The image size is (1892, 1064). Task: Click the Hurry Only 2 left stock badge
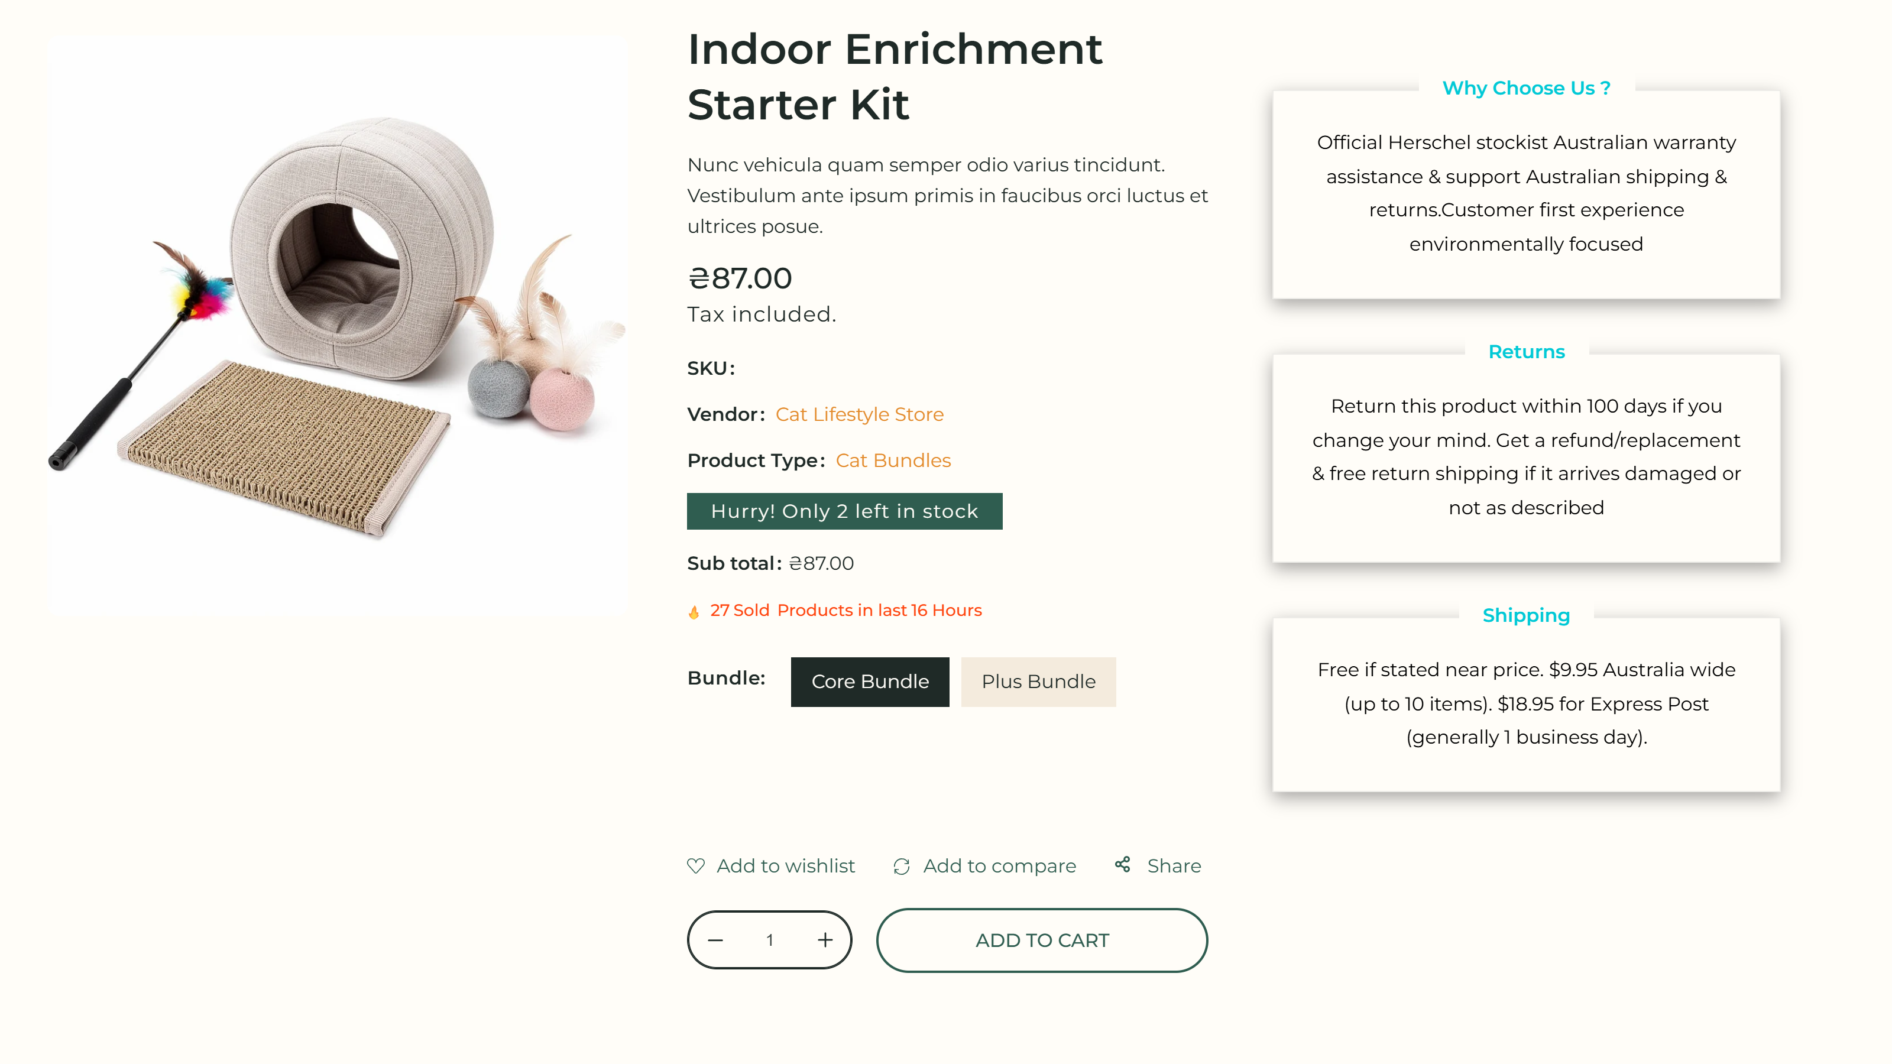(844, 511)
